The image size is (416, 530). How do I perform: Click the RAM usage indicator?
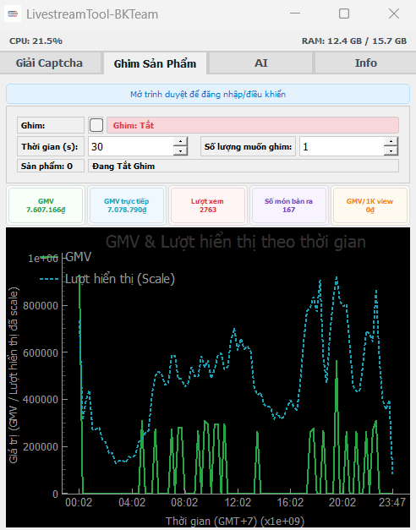354,41
